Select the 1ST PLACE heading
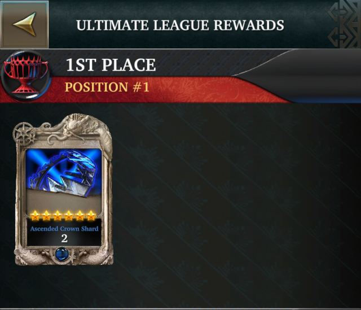The width and height of the screenshot is (361, 310). [111, 65]
